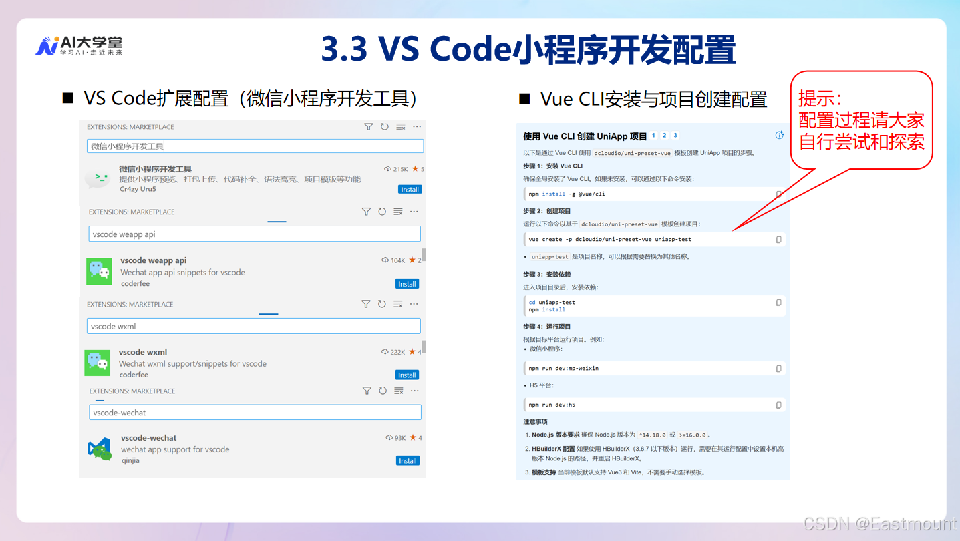The height and width of the screenshot is (541, 960).
Task: Click the vscode-wechat extension icon
Action: tap(100, 449)
